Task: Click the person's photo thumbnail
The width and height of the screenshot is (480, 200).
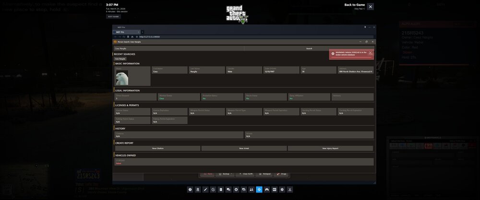Action: pyautogui.click(x=122, y=78)
